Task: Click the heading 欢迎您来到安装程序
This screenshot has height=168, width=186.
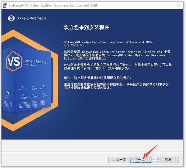Action: tap(86, 27)
